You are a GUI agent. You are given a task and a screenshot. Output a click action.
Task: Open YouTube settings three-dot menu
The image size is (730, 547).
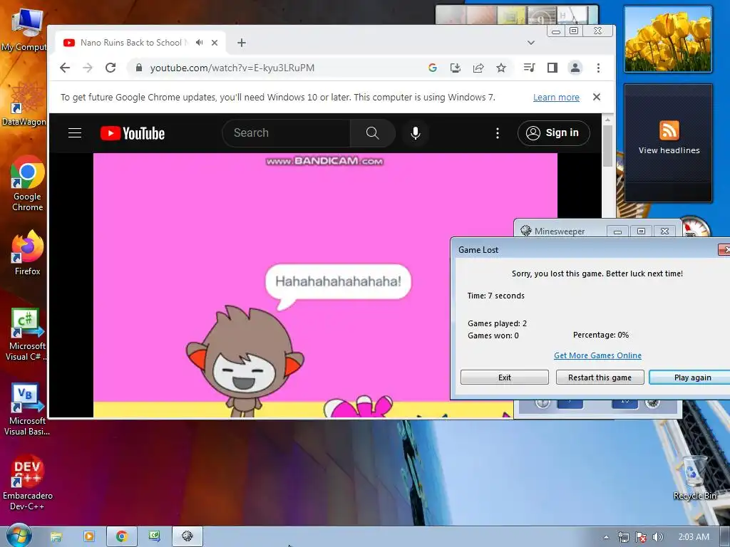click(497, 133)
